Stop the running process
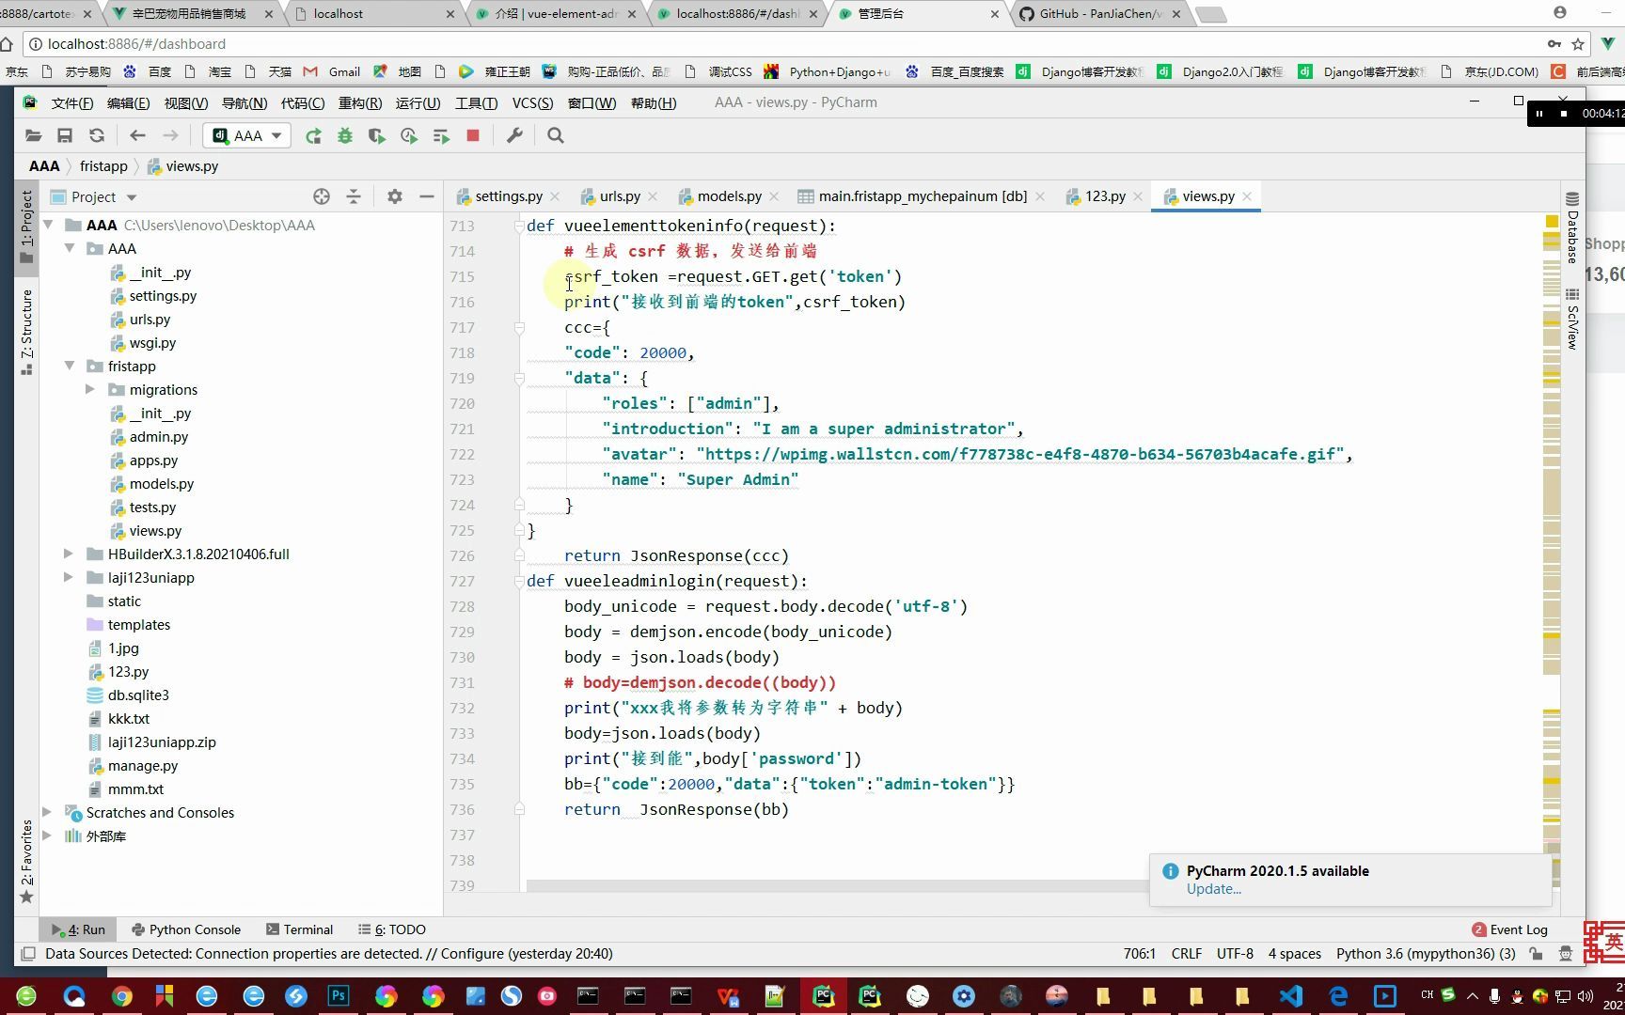 [473, 136]
